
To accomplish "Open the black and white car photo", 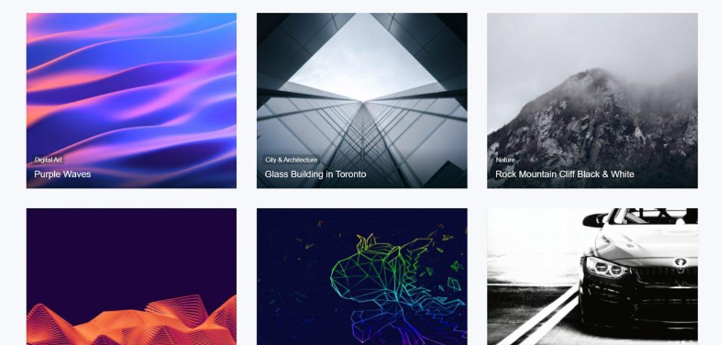I will click(592, 277).
